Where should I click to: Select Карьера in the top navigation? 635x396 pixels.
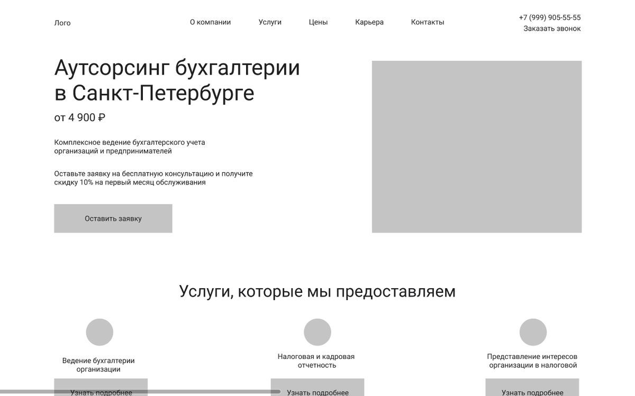coord(369,22)
